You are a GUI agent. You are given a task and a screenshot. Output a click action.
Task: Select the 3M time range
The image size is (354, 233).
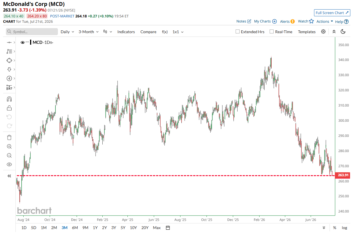point(64,228)
